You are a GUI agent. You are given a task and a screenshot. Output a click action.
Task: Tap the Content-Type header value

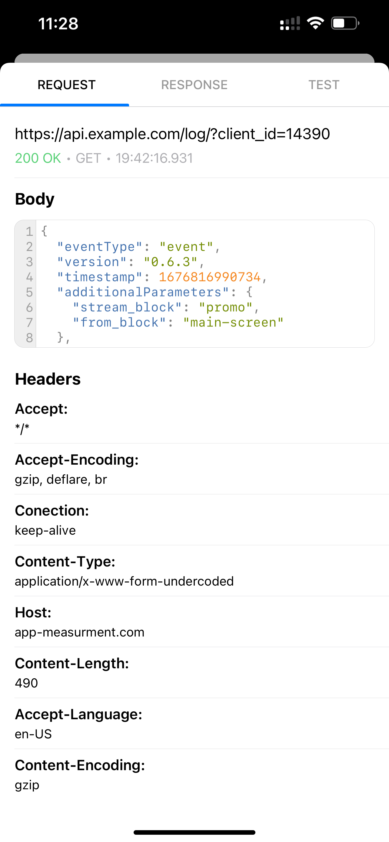(124, 581)
